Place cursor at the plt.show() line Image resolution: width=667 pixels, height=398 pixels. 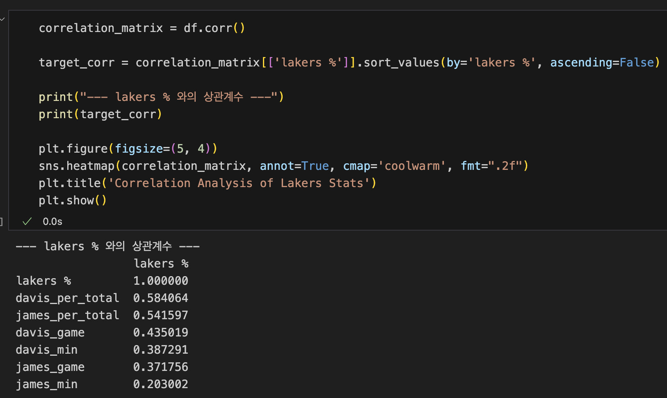click(73, 200)
